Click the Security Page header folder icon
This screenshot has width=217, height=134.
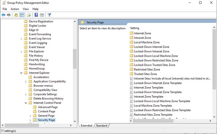[x=83, y=22]
